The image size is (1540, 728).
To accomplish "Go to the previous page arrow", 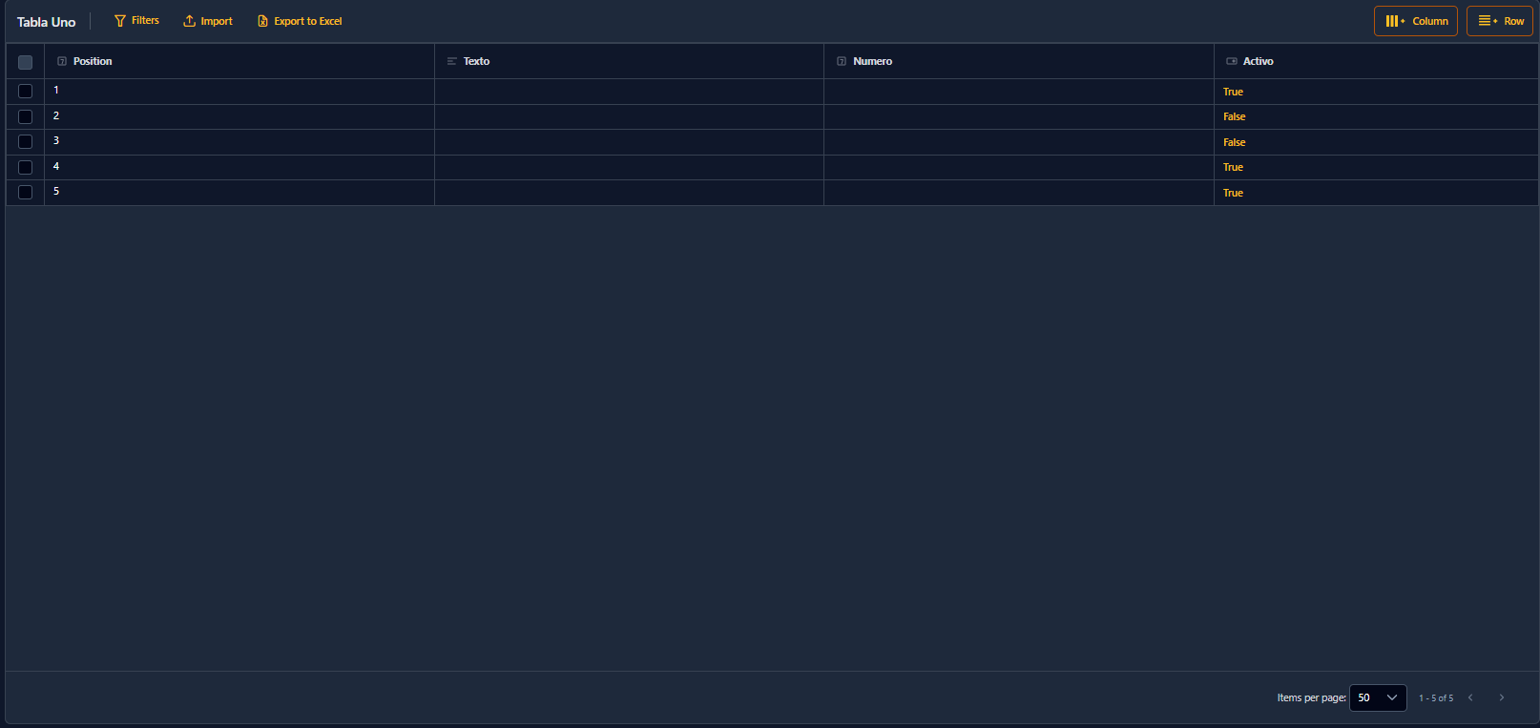I will 1470,697.
